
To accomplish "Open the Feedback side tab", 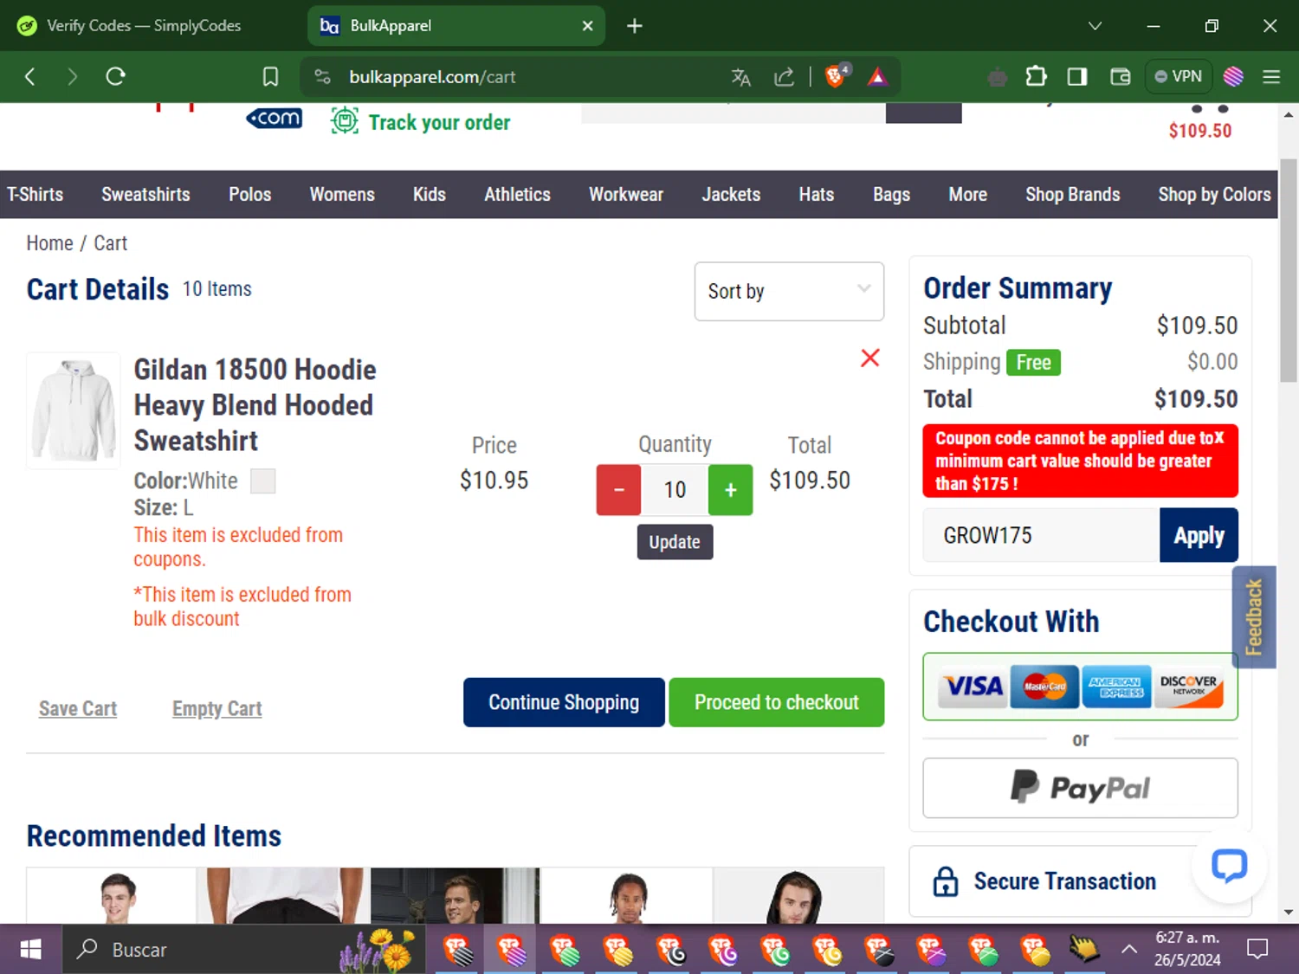I will pyautogui.click(x=1254, y=616).
